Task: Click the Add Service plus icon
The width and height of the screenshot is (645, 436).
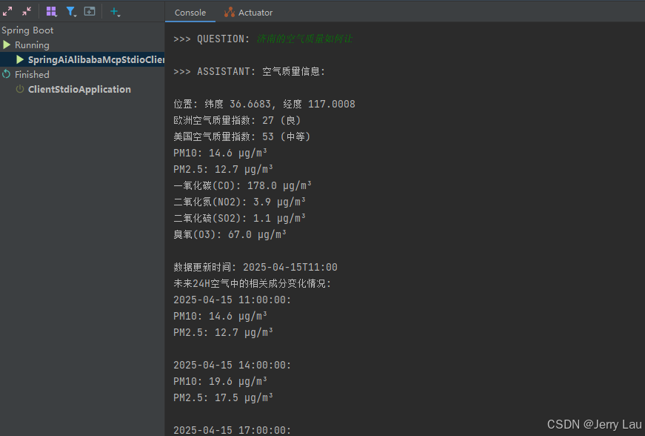Action: (115, 12)
